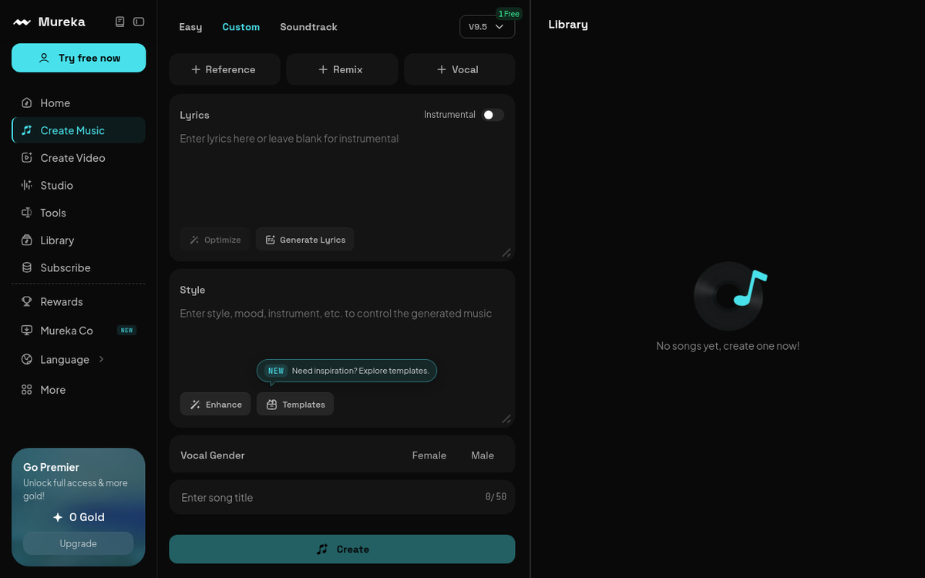Click the Home icon in sidebar
The width and height of the screenshot is (925, 578).
coord(27,103)
